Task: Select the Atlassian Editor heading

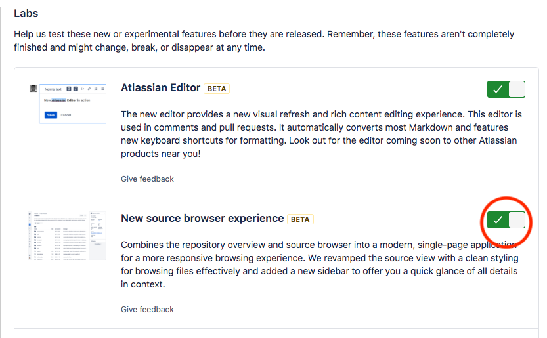Action: click(160, 87)
